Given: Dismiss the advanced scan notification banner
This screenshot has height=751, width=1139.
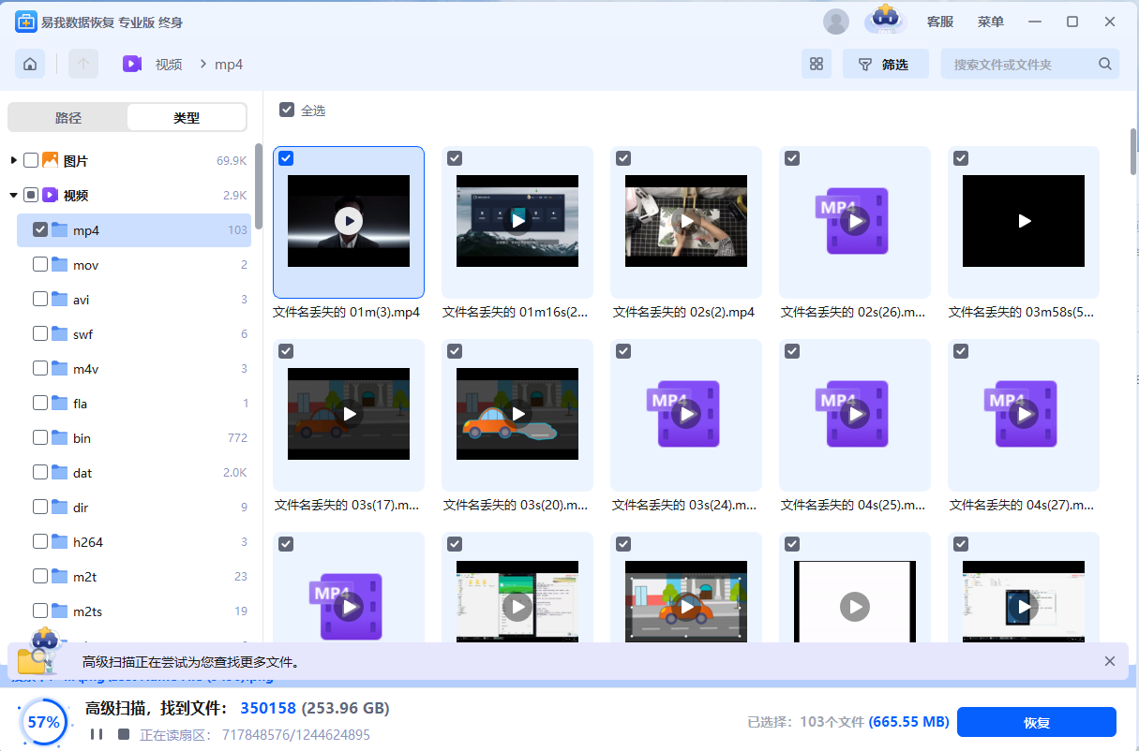Looking at the screenshot, I should coord(1110,661).
